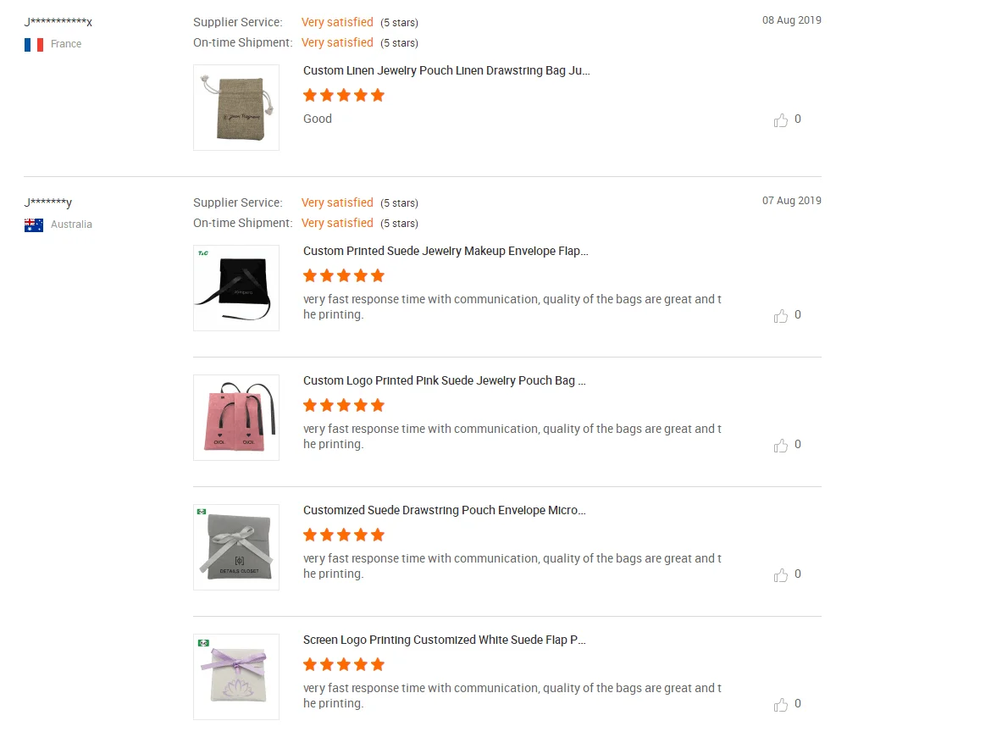The height and width of the screenshot is (754, 991).
Task: Open the grey suede pouch with bow image
Action: click(236, 546)
